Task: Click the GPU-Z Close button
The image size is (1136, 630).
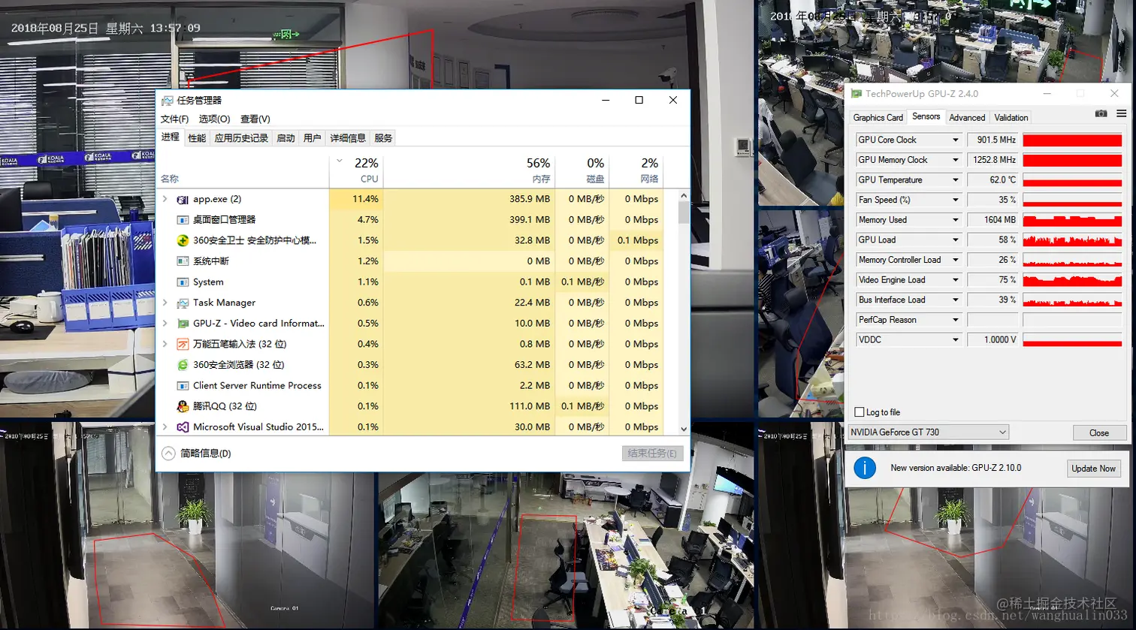Action: pos(1098,433)
